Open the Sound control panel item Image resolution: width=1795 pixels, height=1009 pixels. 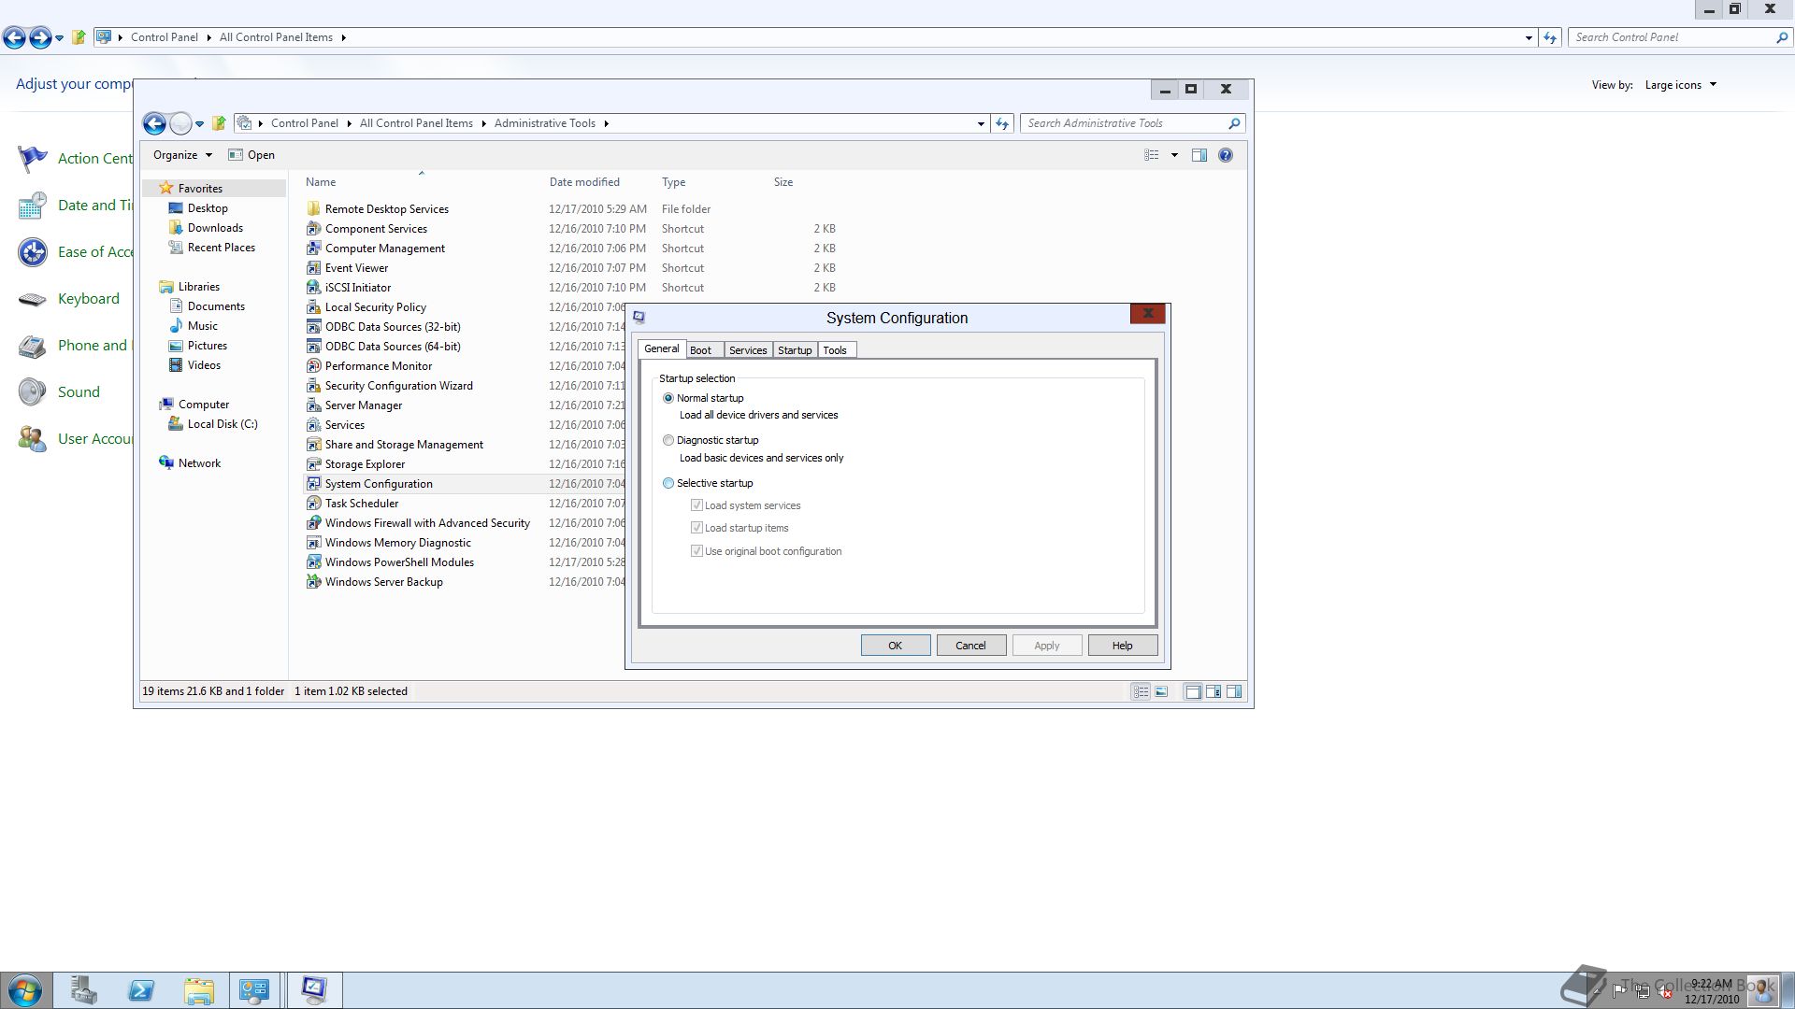click(x=79, y=392)
